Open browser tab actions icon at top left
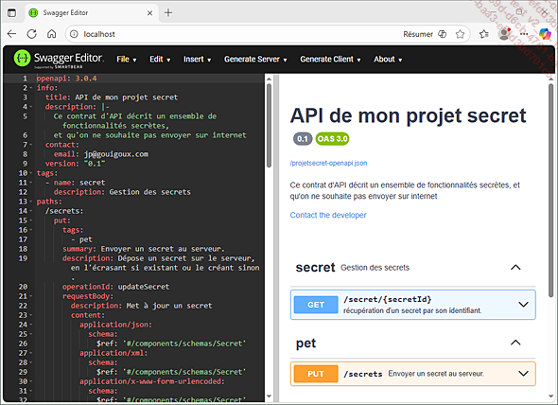558x405 pixels. tap(11, 13)
